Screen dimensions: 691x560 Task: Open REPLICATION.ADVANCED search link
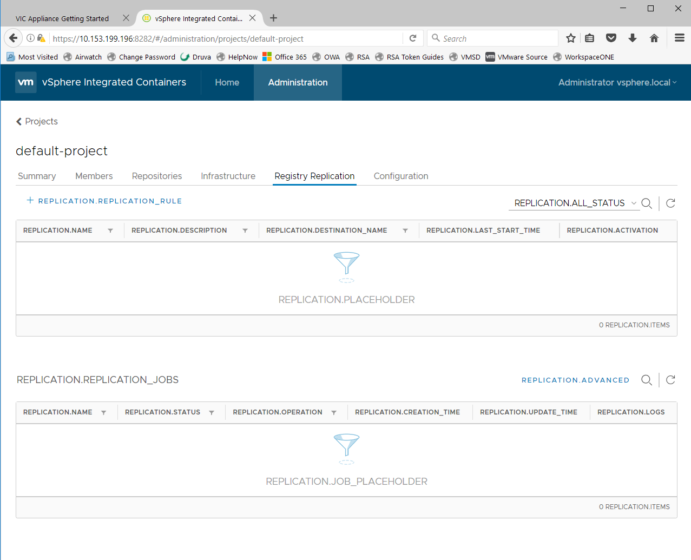575,380
